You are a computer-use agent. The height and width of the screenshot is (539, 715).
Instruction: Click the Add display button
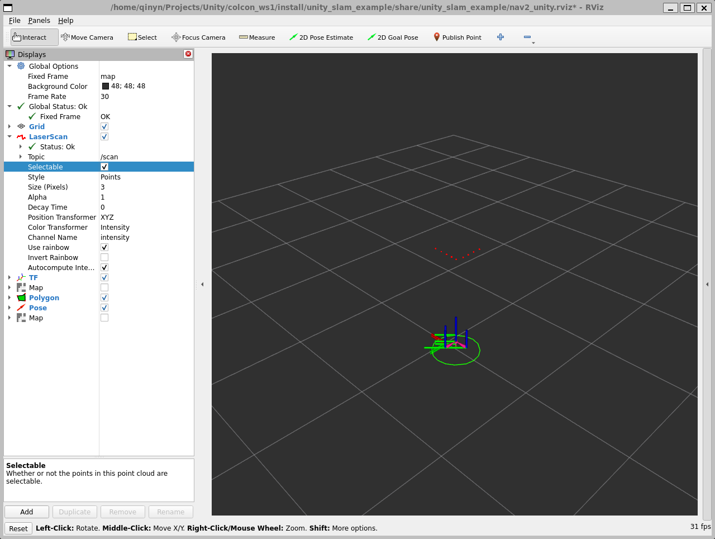point(27,512)
